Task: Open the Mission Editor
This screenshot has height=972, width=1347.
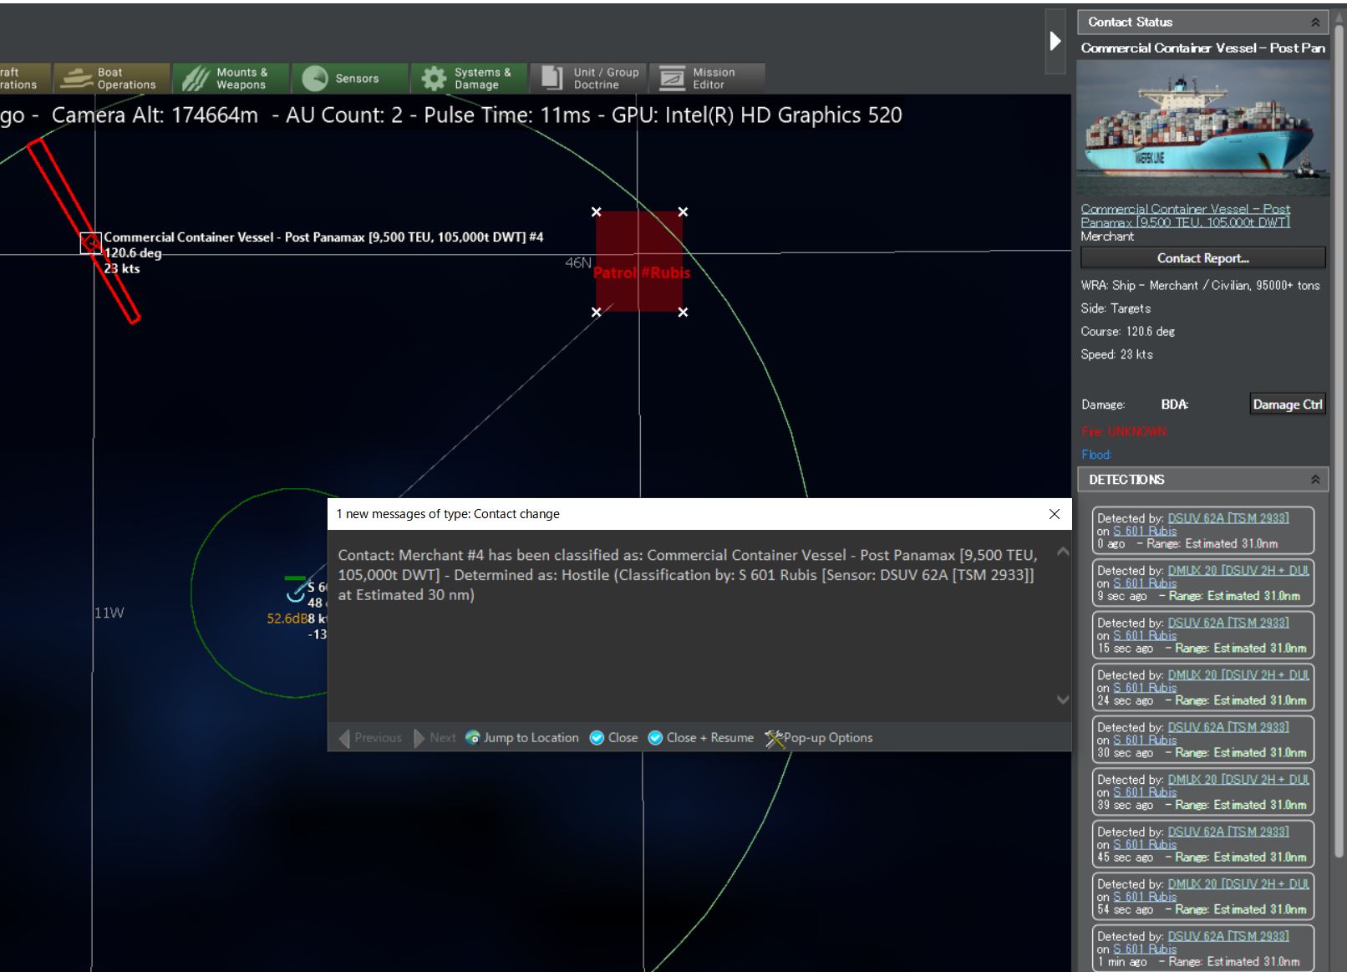Action: click(x=707, y=79)
